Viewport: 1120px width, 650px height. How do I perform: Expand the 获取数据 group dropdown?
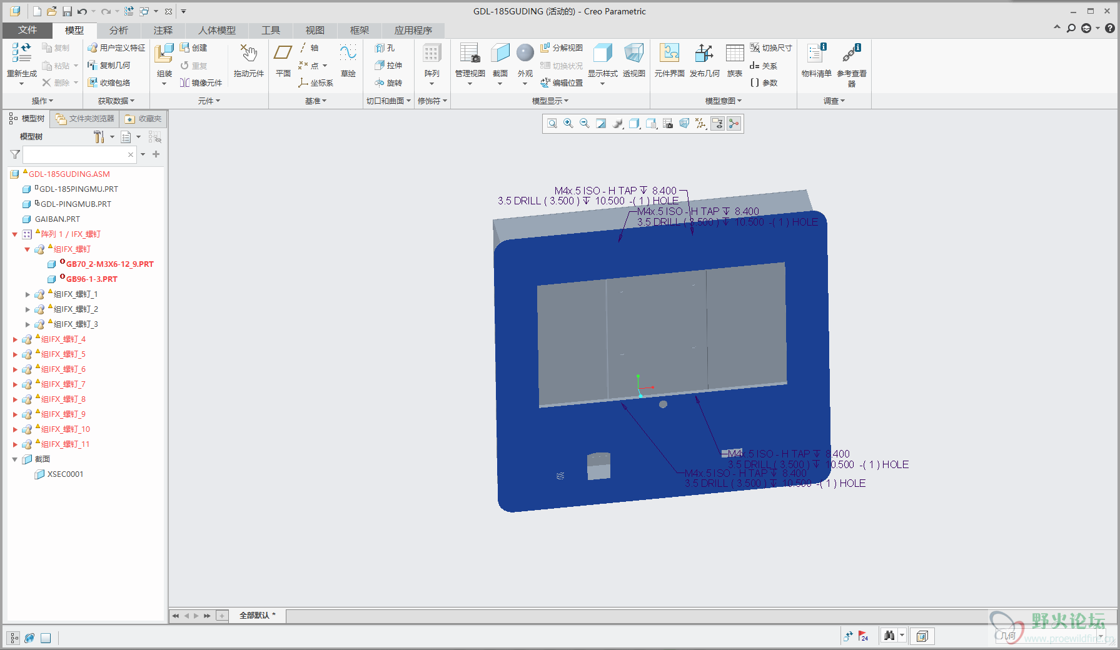tap(116, 101)
